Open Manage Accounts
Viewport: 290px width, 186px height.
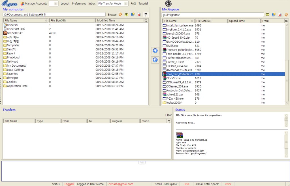click(34, 3)
